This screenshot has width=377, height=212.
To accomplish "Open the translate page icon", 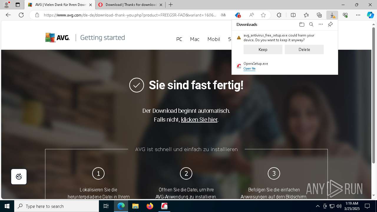I will pyautogui.click(x=224, y=15).
